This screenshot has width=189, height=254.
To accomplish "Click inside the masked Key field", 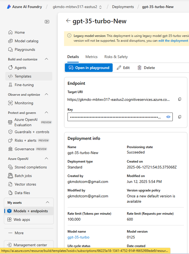I will (x=115, y=117).
